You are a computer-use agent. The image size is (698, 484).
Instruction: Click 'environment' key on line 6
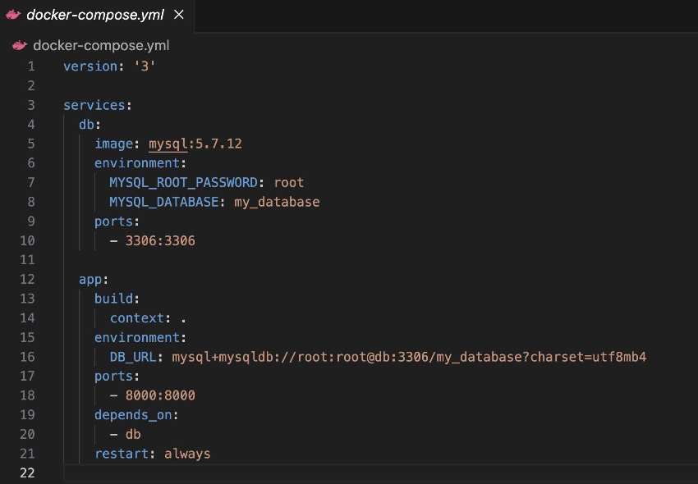click(x=136, y=163)
